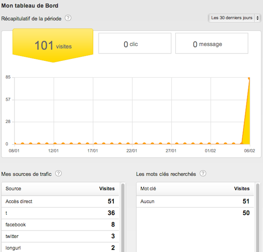Click the Mot clé column header

click(148, 189)
